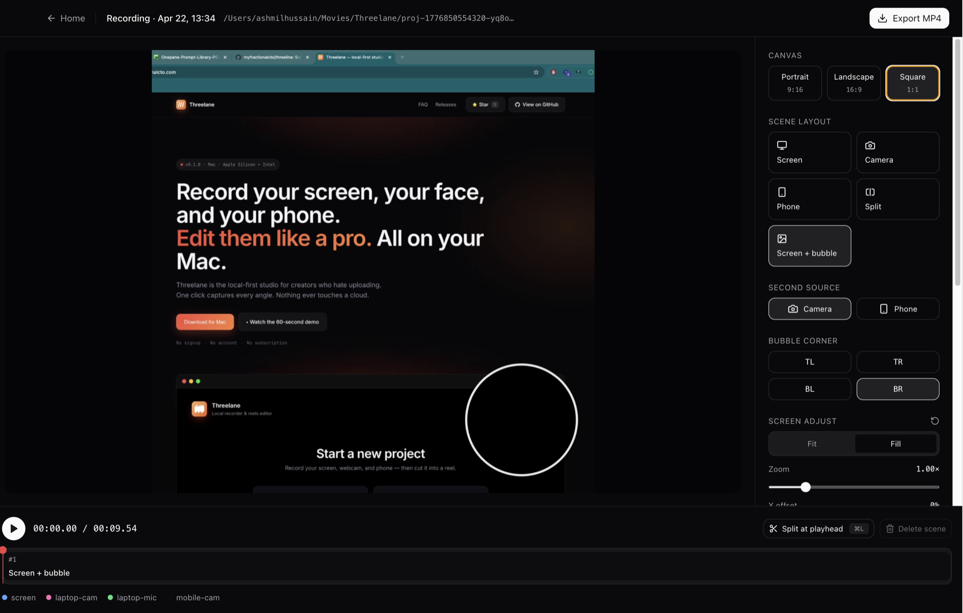Viewport: 963px width, 613px height.
Task: Set canvas to Portrait 9:16
Action: 794,83
